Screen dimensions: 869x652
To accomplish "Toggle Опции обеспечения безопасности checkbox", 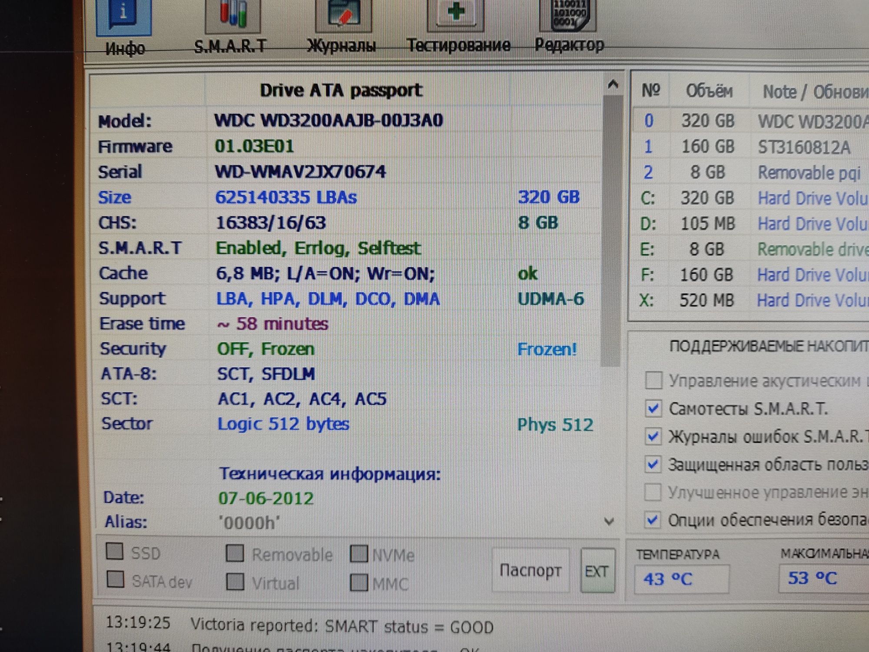I will [652, 519].
